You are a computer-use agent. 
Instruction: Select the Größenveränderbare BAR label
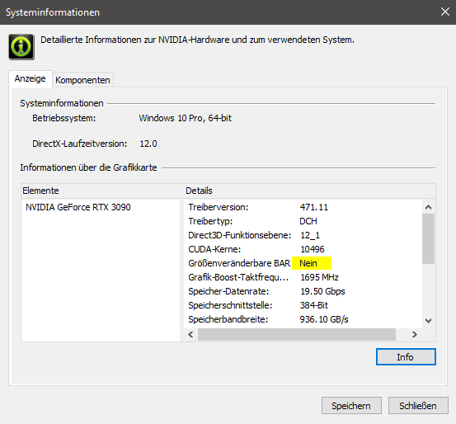click(x=239, y=263)
